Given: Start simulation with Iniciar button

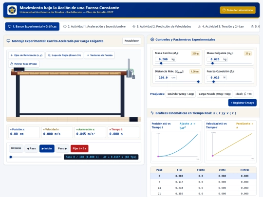Looking at the screenshot, I should pyautogui.click(x=47, y=148).
